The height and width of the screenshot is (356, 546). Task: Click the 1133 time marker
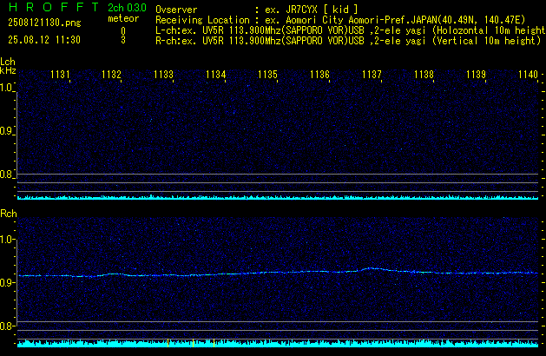pos(163,75)
